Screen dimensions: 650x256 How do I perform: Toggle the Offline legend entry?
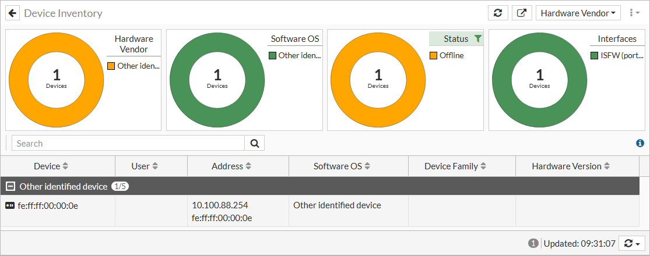click(447, 56)
